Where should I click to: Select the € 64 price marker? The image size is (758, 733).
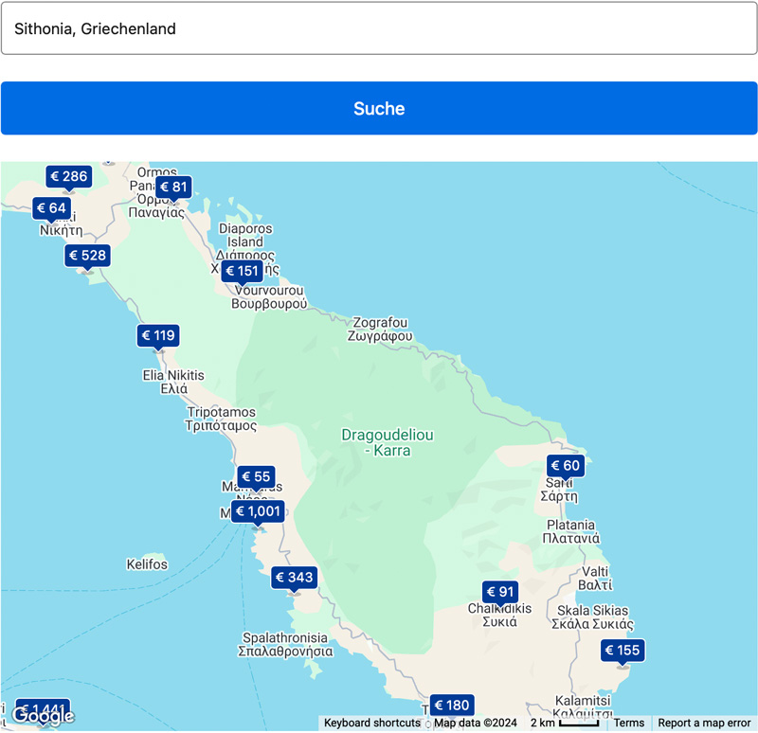click(52, 208)
